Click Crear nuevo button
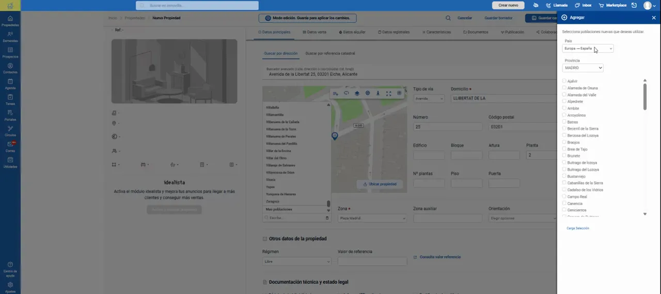The height and width of the screenshot is (294, 661). 508,5
